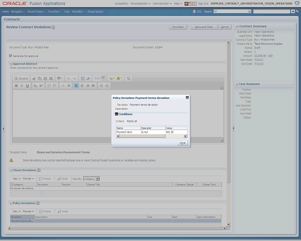Open the View By Category dropdown
Viewport: 301px width, 241px height.
(91, 179)
